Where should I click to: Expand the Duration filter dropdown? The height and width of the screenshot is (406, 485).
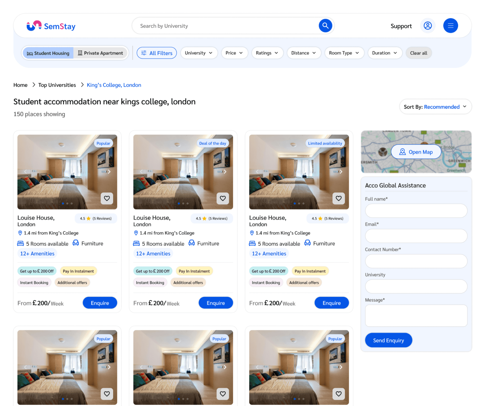tap(385, 53)
